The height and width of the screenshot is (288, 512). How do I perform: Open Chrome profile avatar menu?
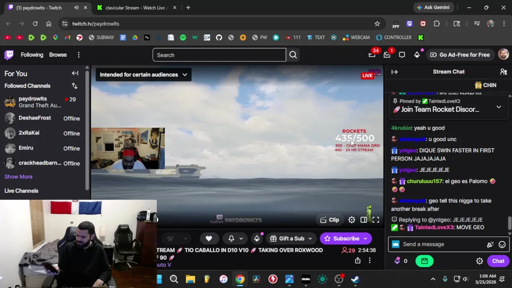tap(490, 24)
